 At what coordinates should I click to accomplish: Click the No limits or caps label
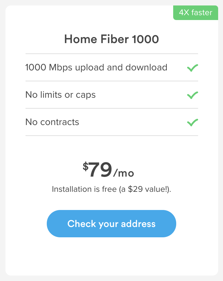60,95
